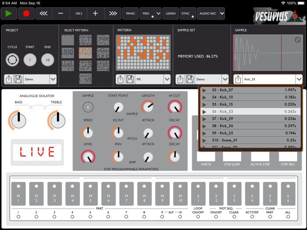Open the Pattern M5 dropdown

tap(167, 79)
